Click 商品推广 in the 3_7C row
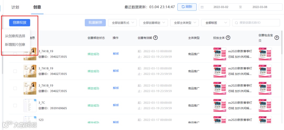Image resolution: width=284 pixels, height=130 pixels. (x=194, y=105)
